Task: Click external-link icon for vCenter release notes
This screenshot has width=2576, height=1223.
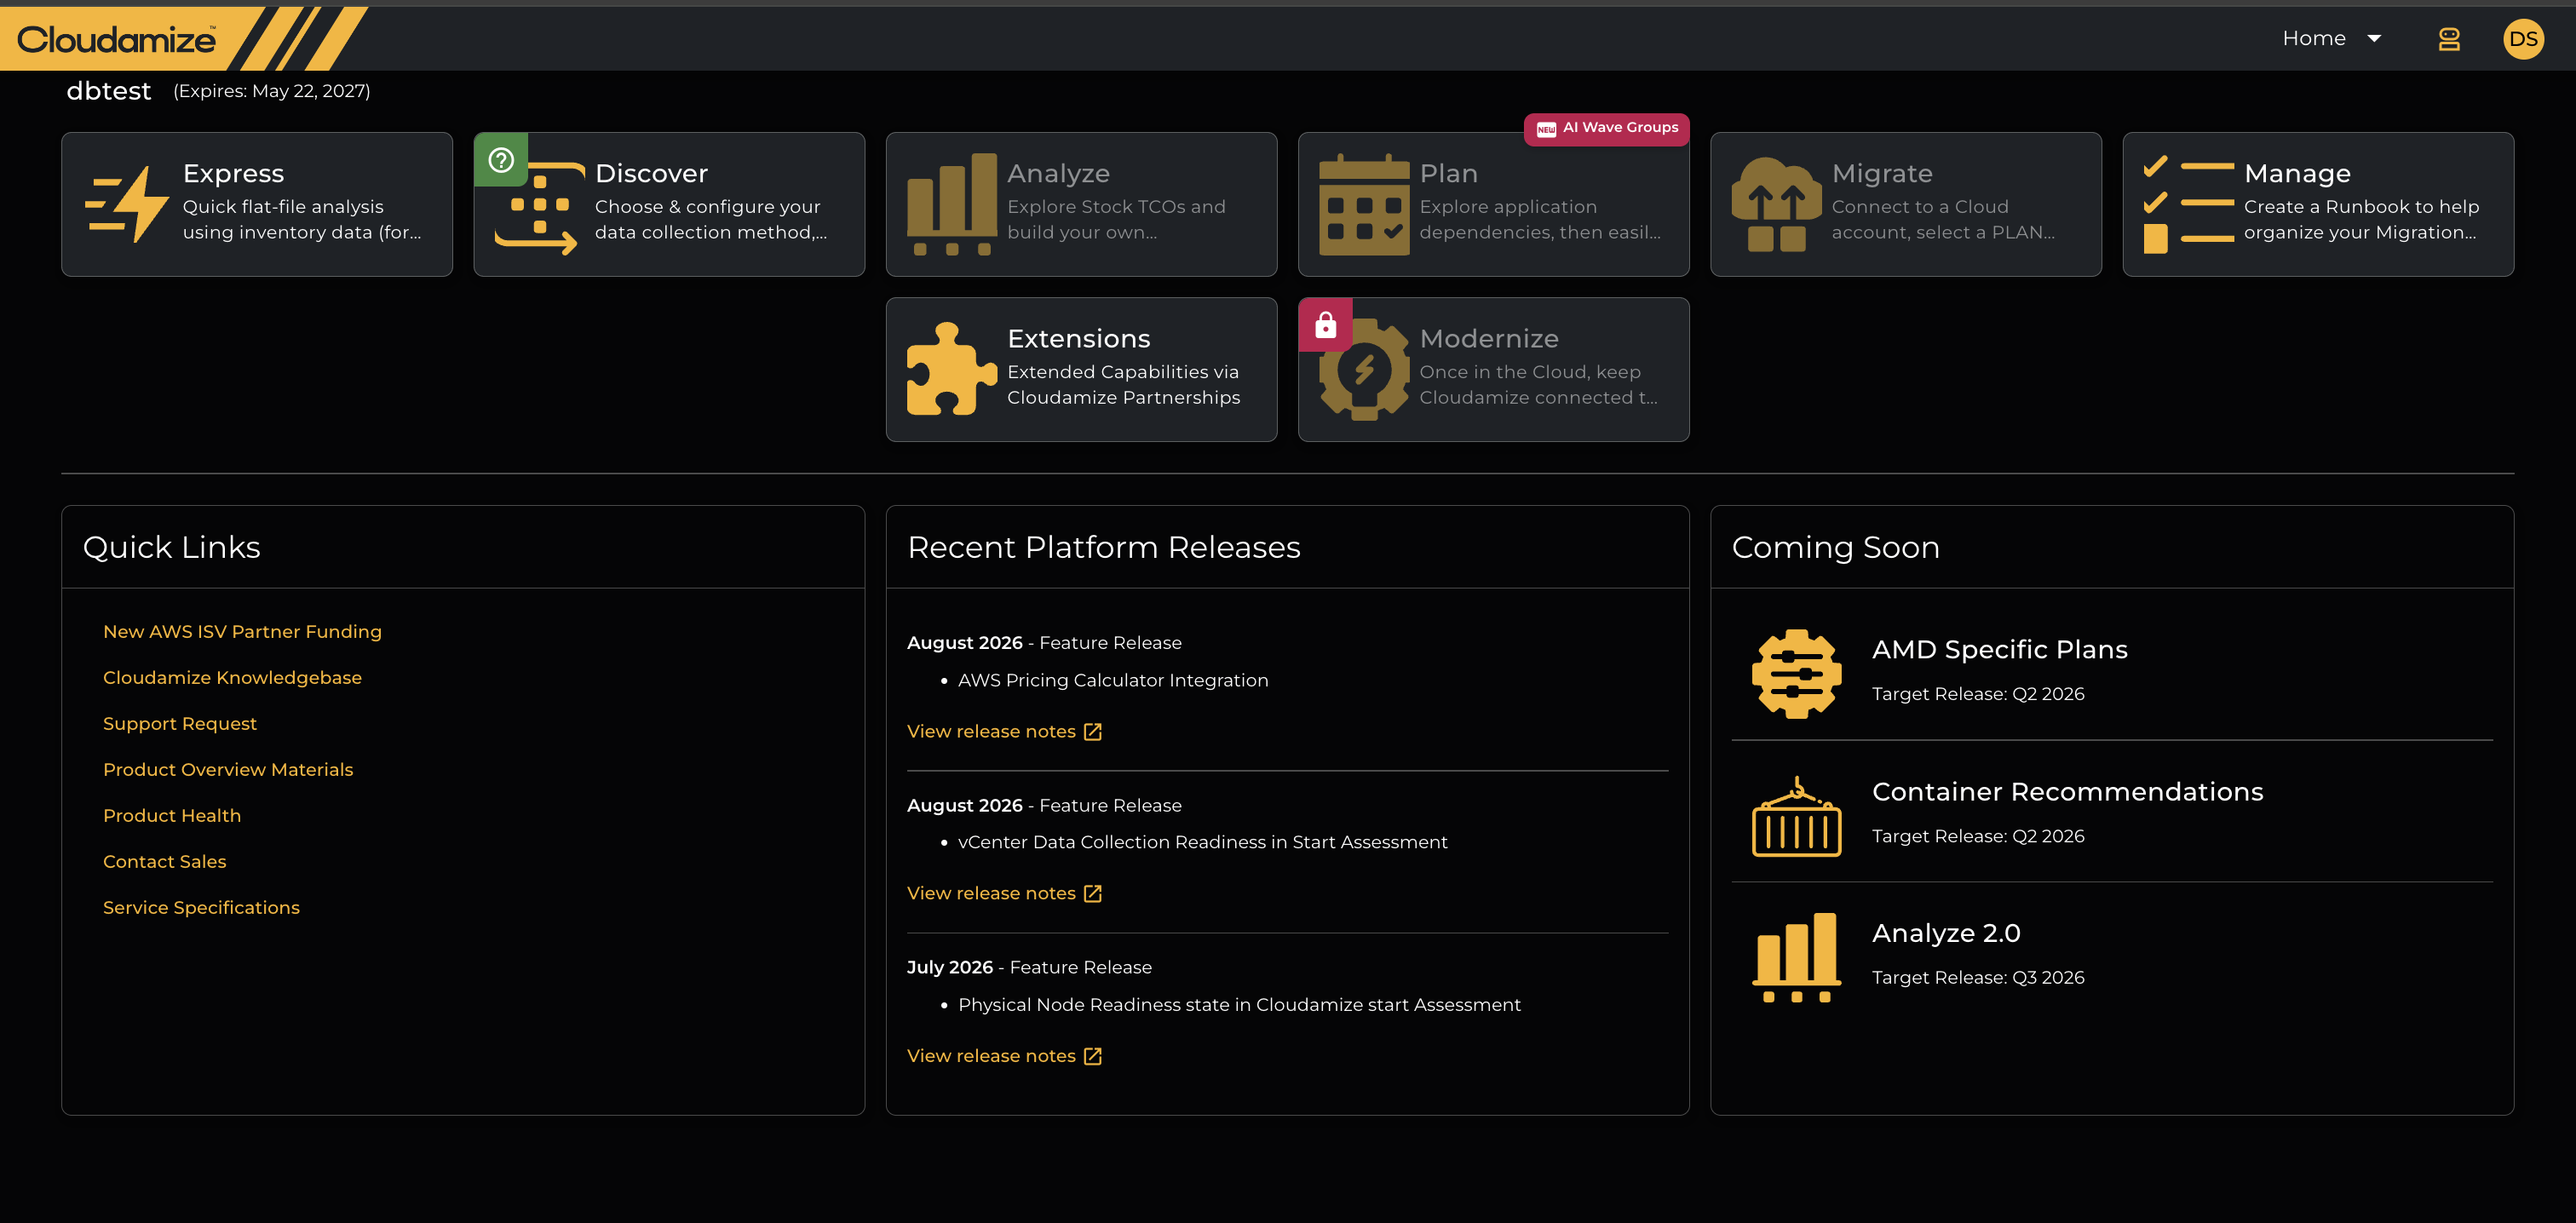Action: [1093, 894]
